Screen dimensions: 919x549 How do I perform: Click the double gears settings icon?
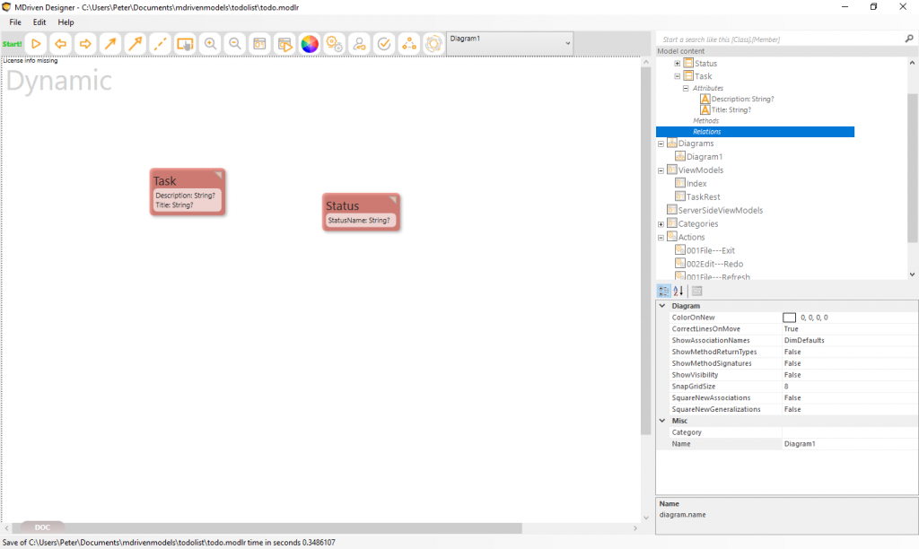[334, 44]
